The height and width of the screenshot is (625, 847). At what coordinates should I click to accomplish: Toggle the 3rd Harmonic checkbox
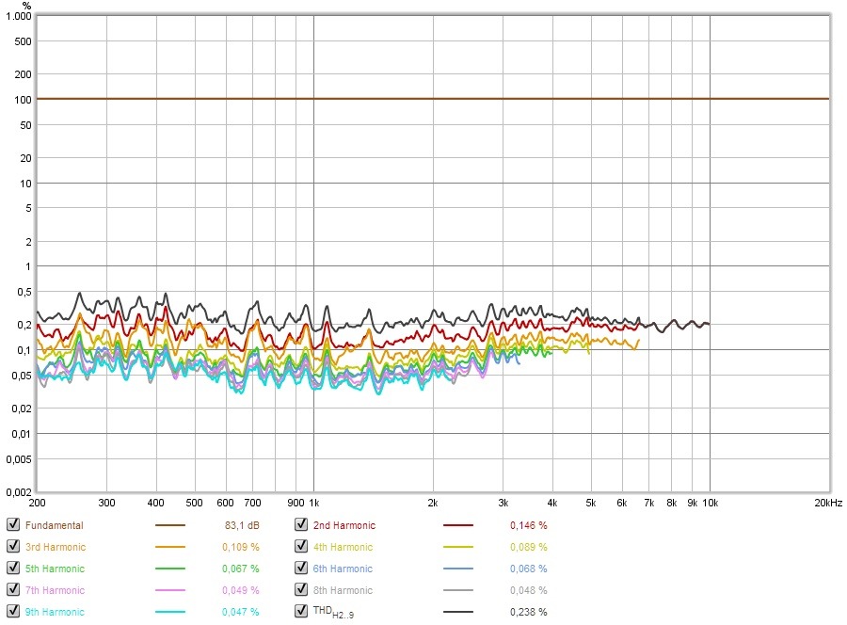click(12, 547)
